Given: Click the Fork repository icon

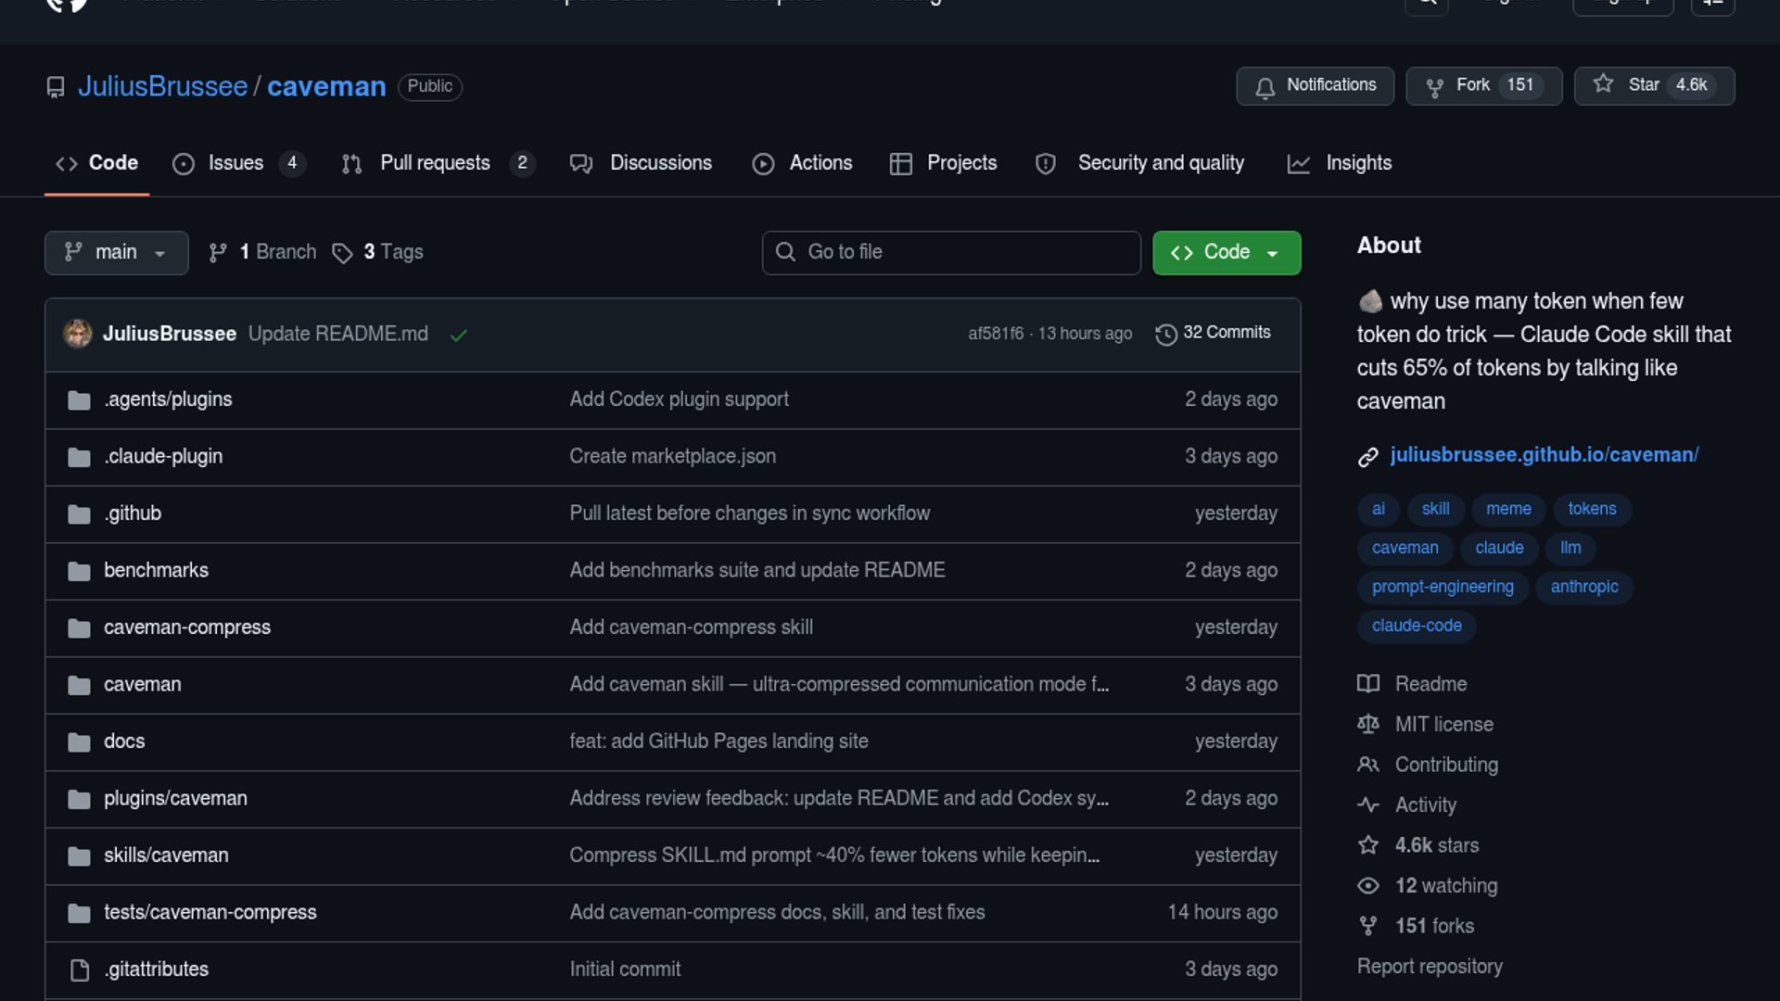Looking at the screenshot, I should [x=1434, y=87].
